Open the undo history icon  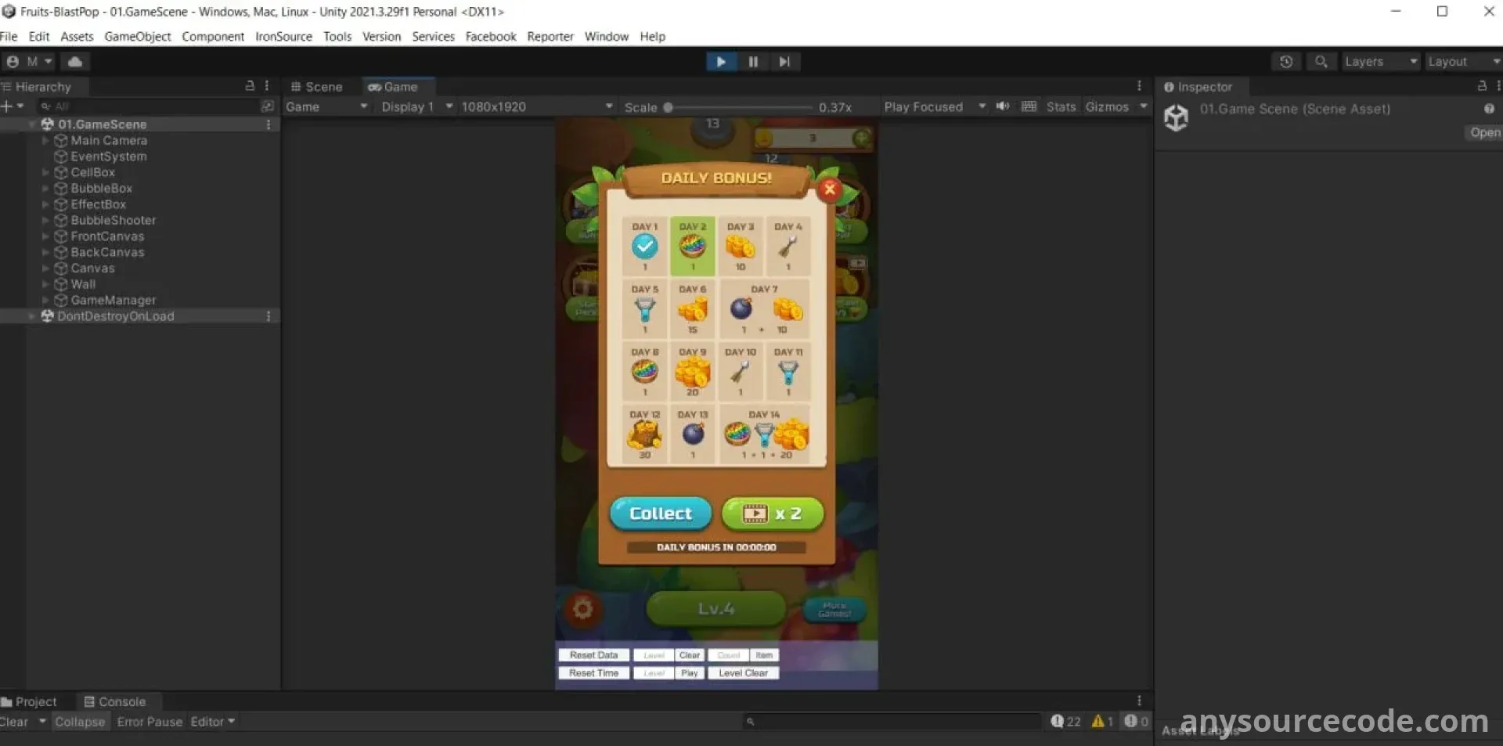pyautogui.click(x=1285, y=62)
